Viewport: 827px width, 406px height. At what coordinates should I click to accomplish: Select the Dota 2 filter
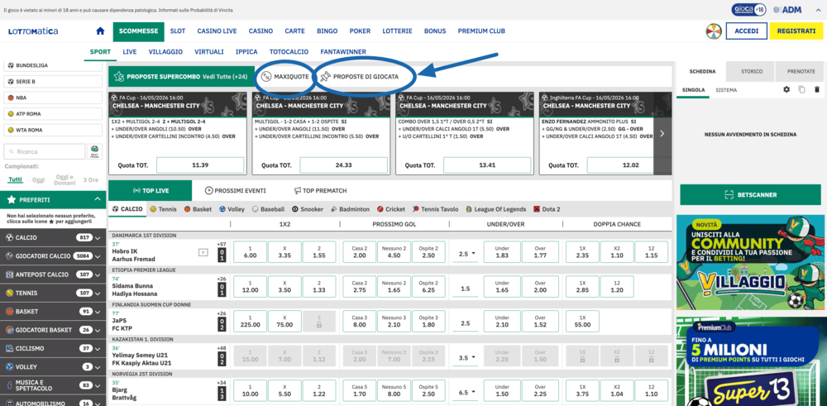[x=547, y=209]
